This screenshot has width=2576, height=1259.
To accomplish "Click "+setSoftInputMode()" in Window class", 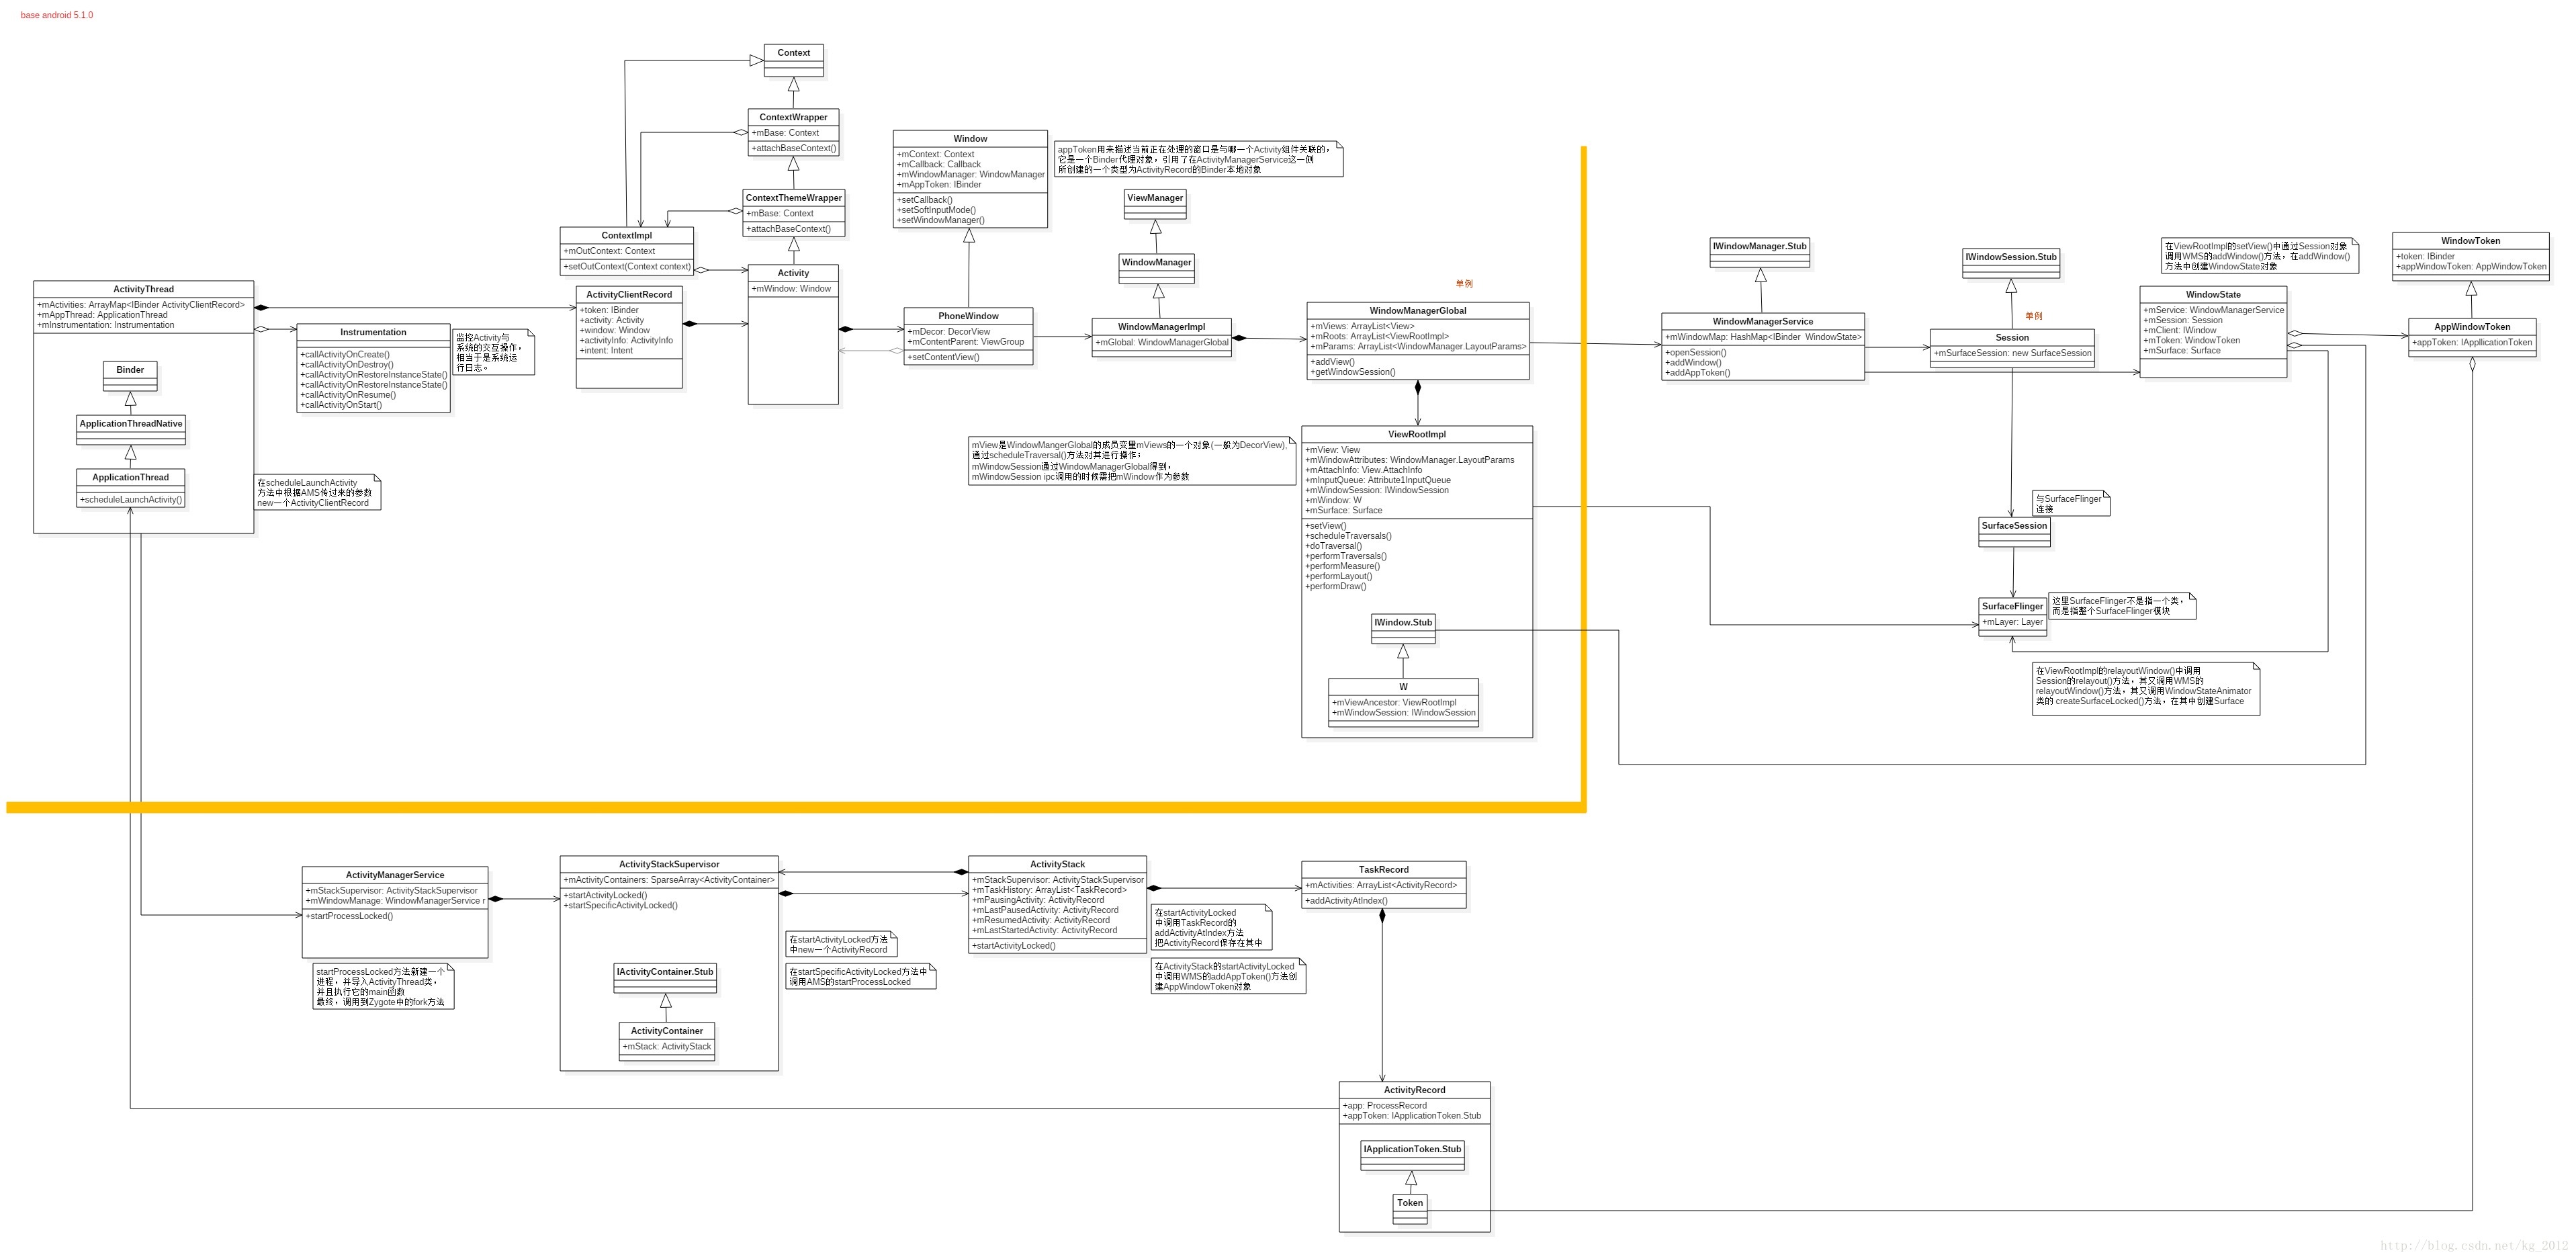I will pyautogui.click(x=936, y=210).
